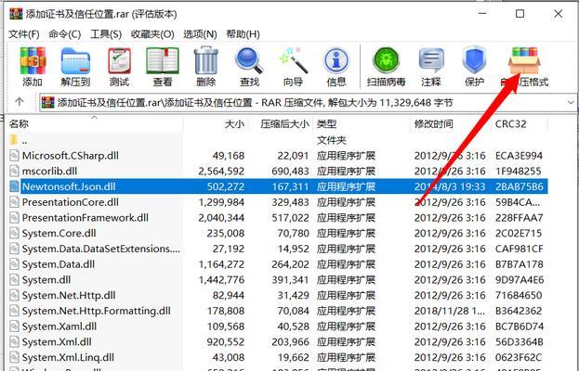Select PresentationFramework.dll row
This screenshot has width=579, height=371.
(278, 218)
